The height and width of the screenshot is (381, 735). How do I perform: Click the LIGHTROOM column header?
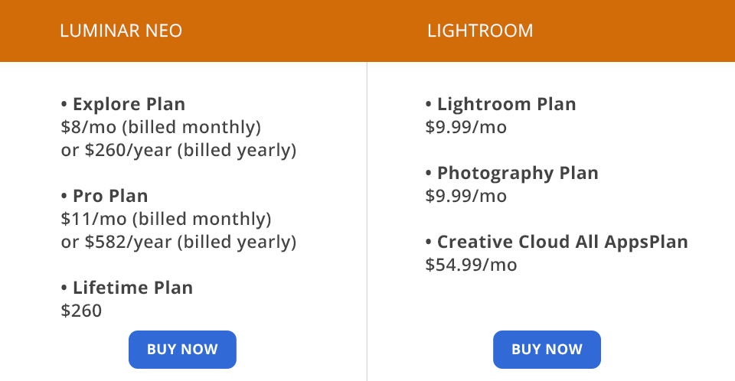point(480,31)
